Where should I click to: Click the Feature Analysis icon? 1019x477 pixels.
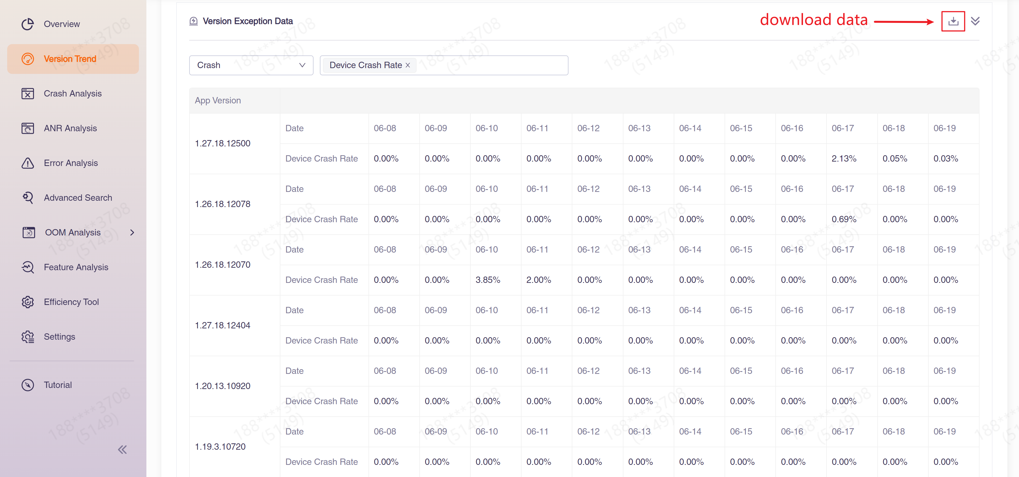[x=28, y=267]
